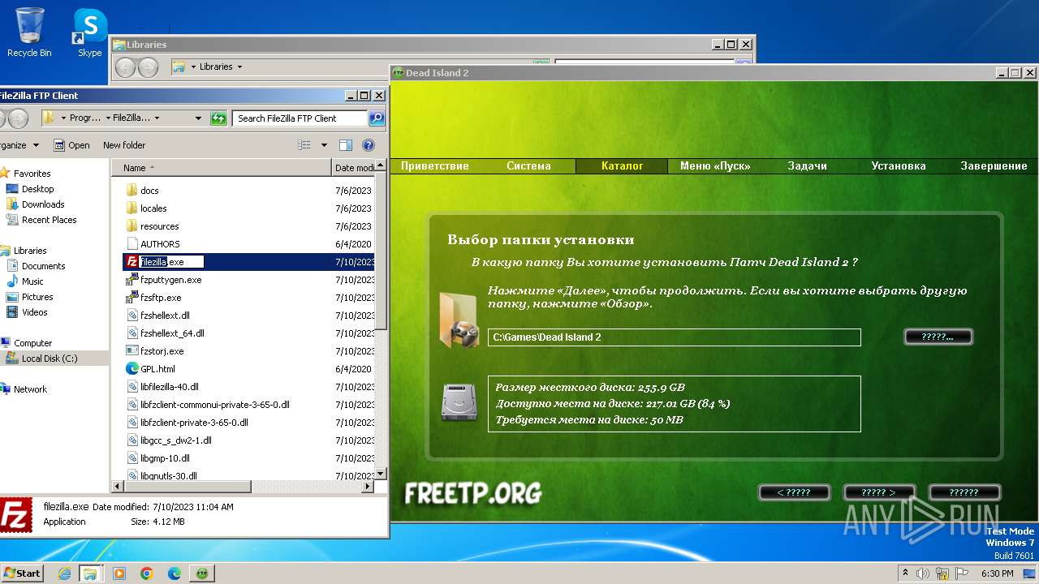Viewport: 1039px width, 584px height.
Task: Click the installer cancel button
Action: click(964, 492)
